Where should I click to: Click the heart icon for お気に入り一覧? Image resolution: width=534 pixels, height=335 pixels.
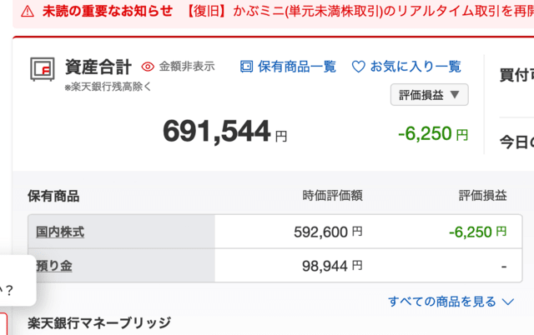(x=359, y=66)
